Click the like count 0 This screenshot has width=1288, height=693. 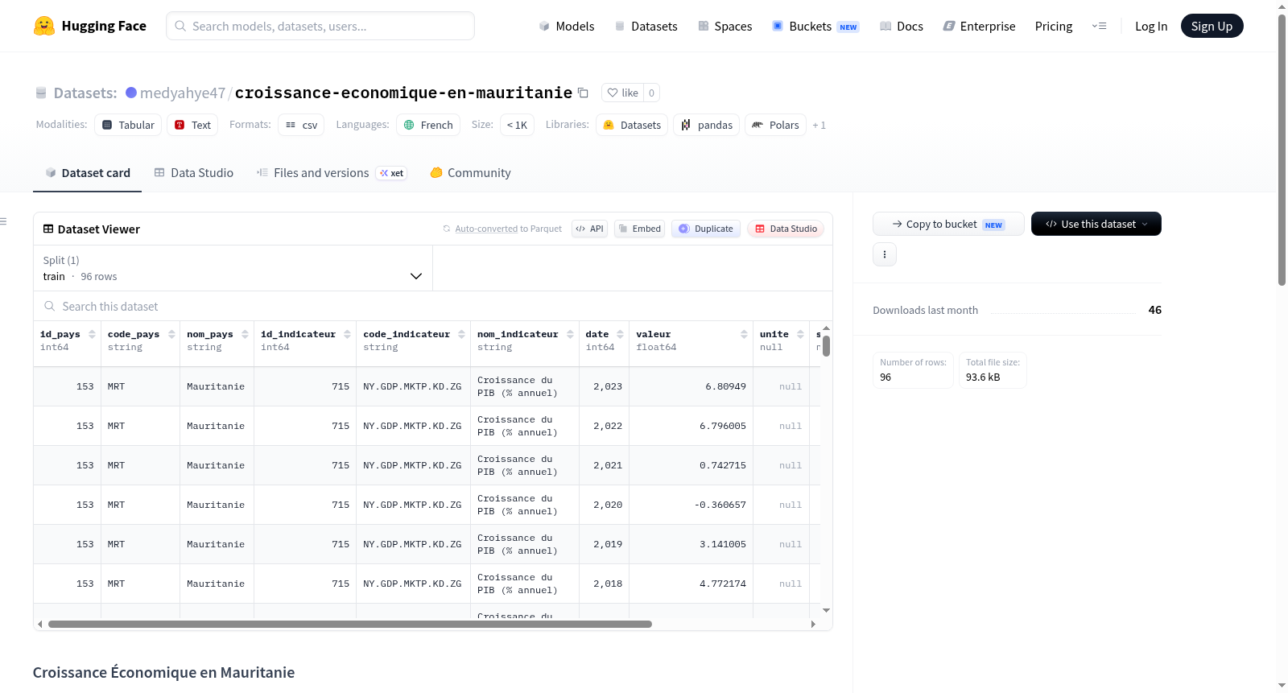[651, 93]
